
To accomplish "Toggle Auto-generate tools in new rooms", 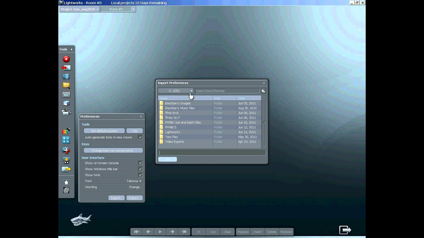I will (140, 137).
